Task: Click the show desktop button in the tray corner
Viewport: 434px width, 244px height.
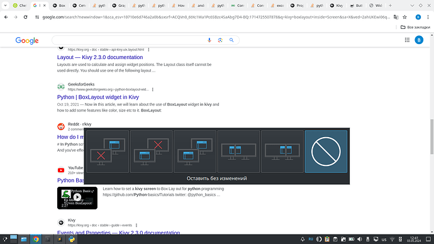Action: point(428,240)
